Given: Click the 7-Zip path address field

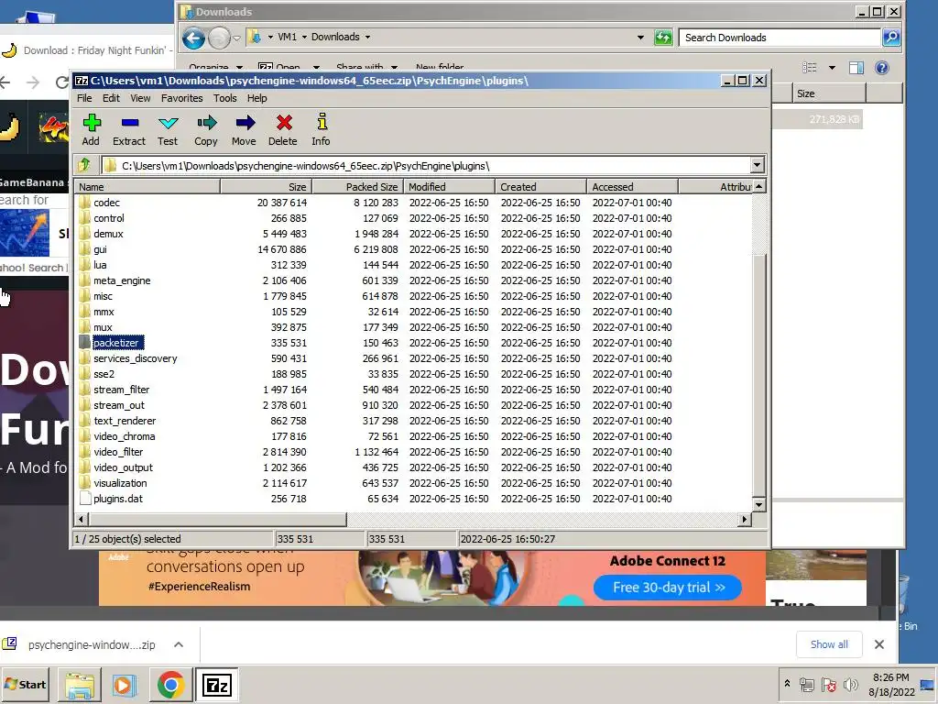Looking at the screenshot, I should (426, 166).
